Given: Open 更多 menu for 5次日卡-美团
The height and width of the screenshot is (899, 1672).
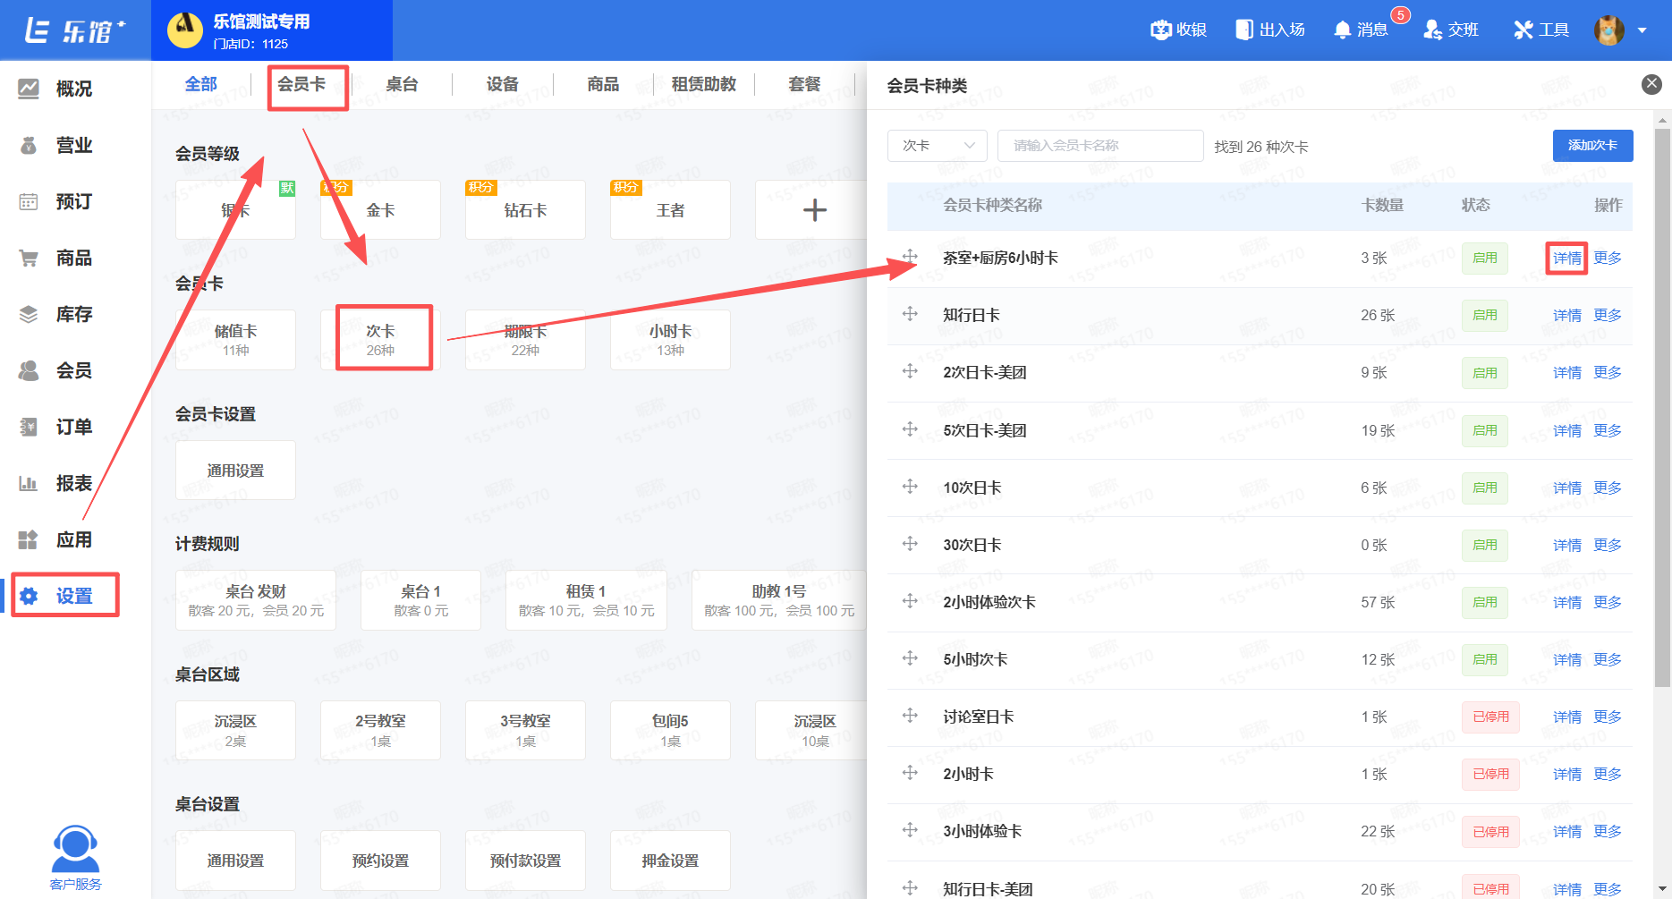Looking at the screenshot, I should click(x=1607, y=430).
